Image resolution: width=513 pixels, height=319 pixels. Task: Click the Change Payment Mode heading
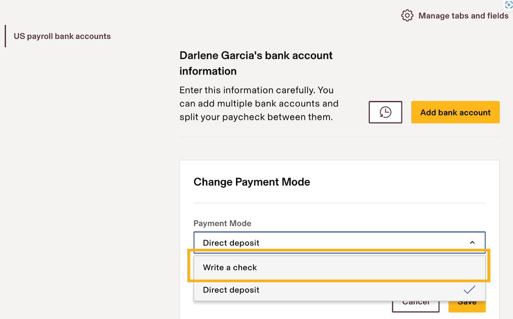coord(251,182)
